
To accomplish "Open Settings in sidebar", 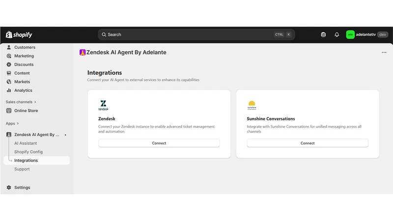I will point(22,188).
